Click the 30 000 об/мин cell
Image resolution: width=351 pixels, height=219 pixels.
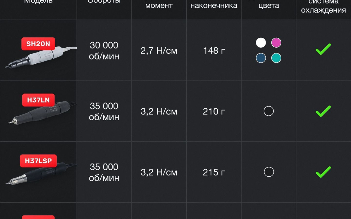tap(104, 51)
